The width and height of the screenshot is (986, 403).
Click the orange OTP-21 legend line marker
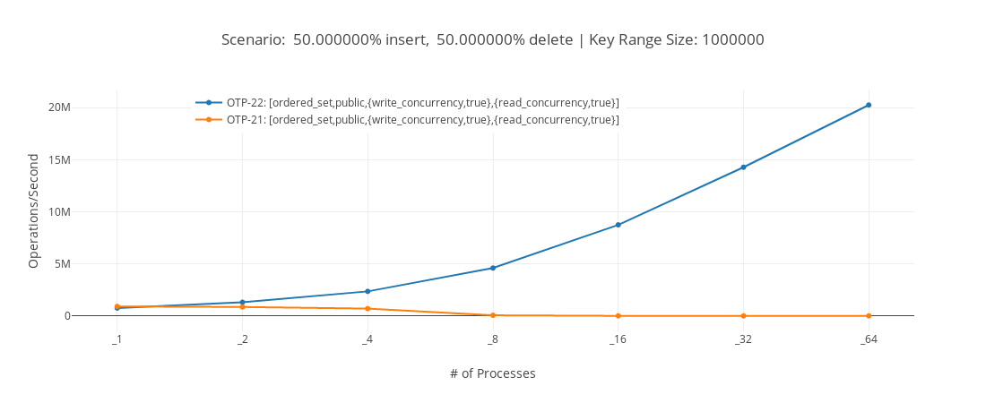point(209,120)
